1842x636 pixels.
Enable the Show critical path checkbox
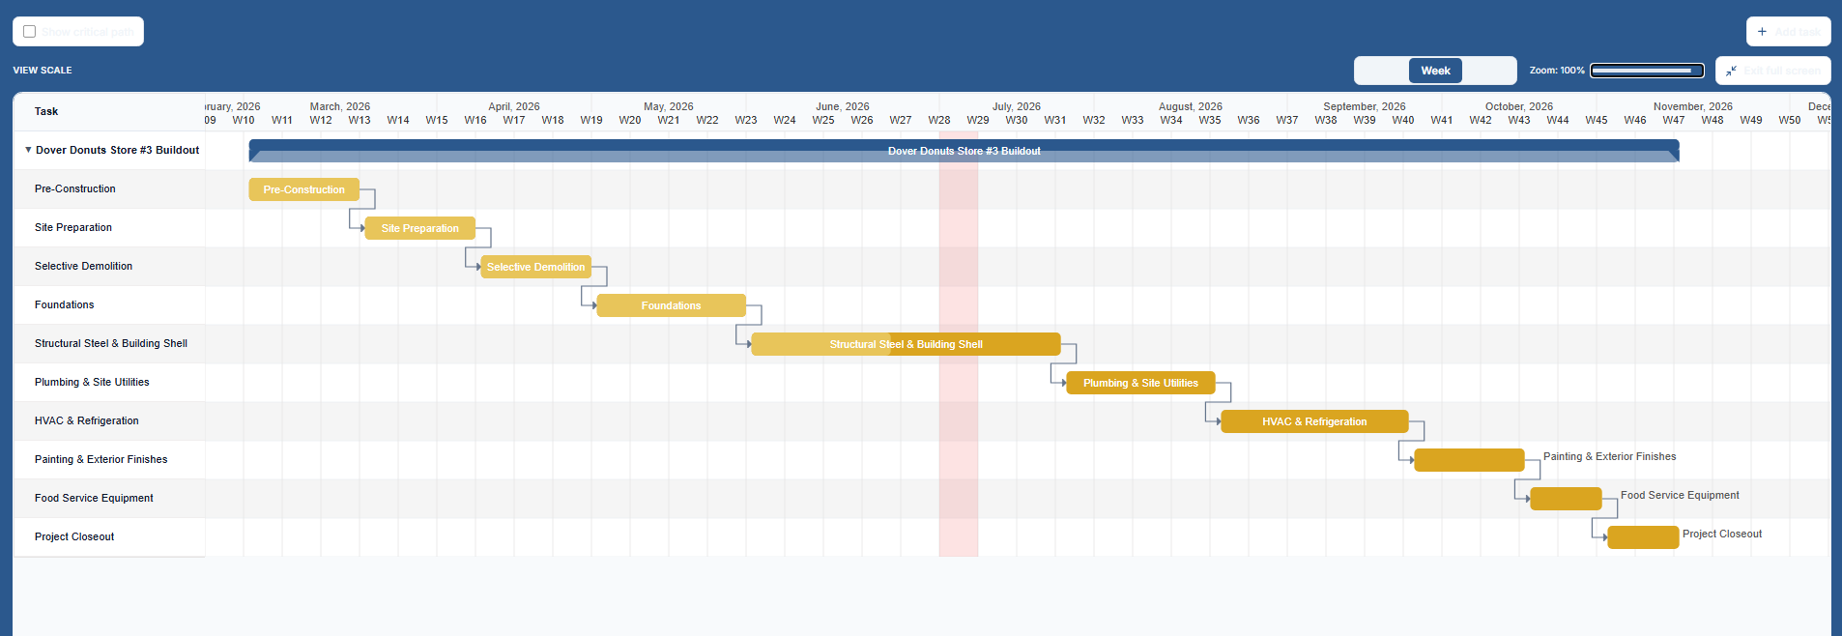[x=30, y=32]
